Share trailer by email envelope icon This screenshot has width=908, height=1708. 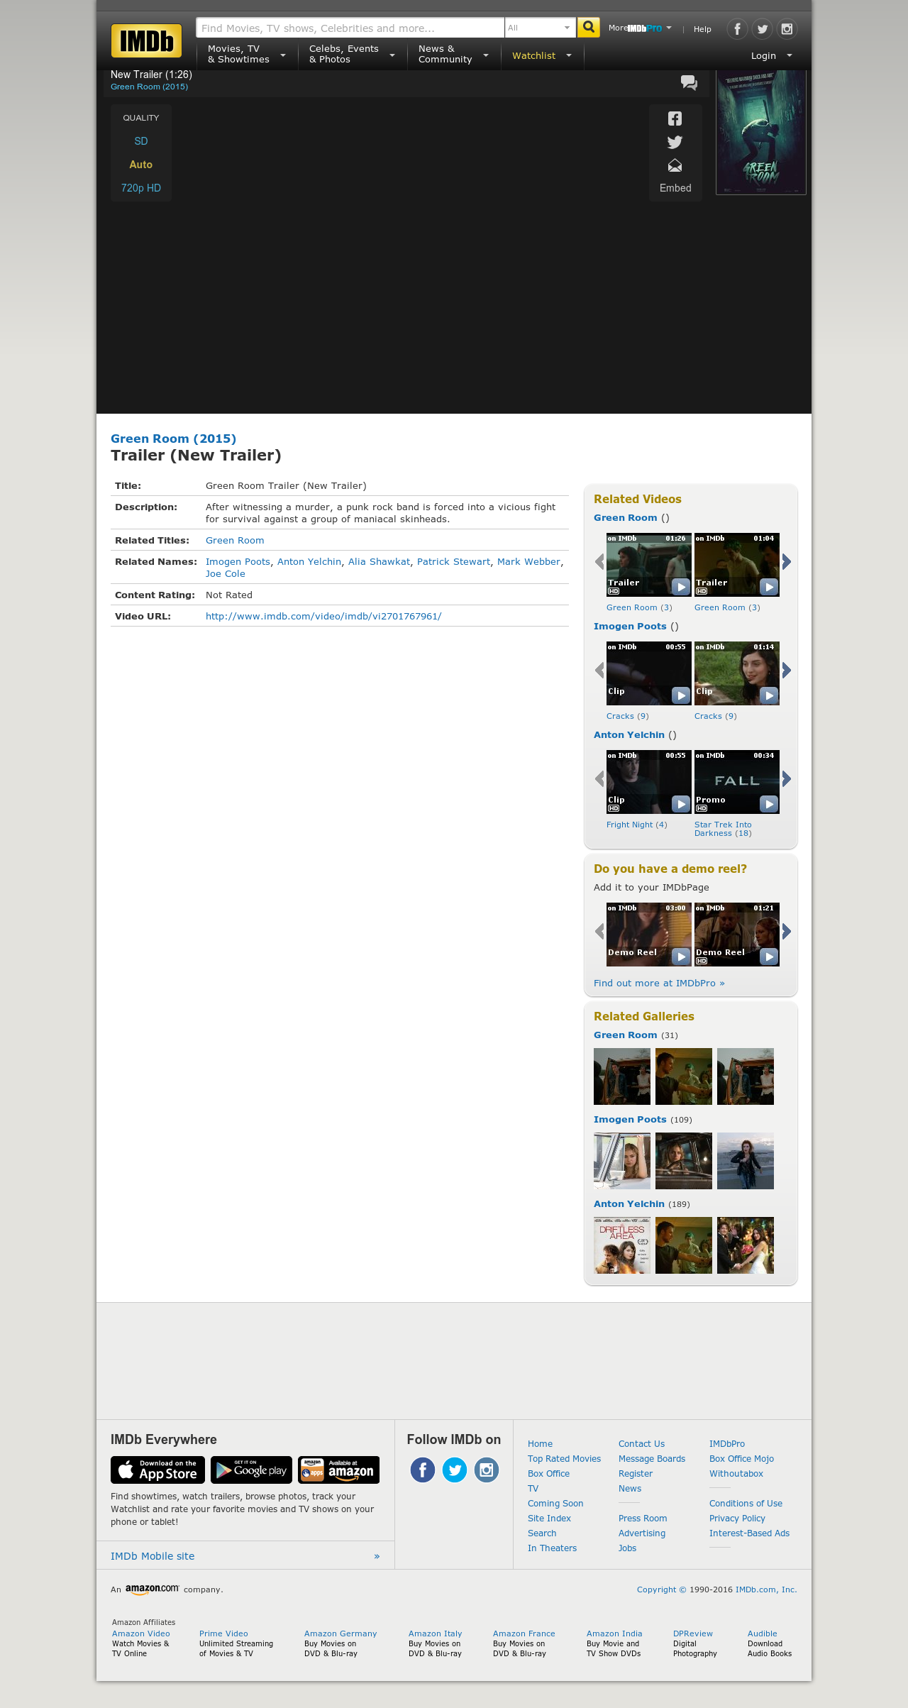point(675,165)
